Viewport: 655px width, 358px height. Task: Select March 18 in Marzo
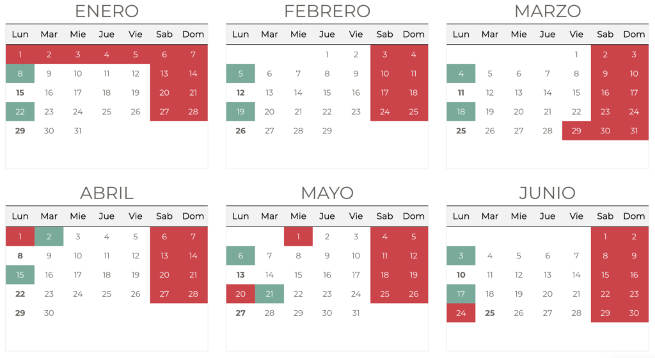[461, 112]
